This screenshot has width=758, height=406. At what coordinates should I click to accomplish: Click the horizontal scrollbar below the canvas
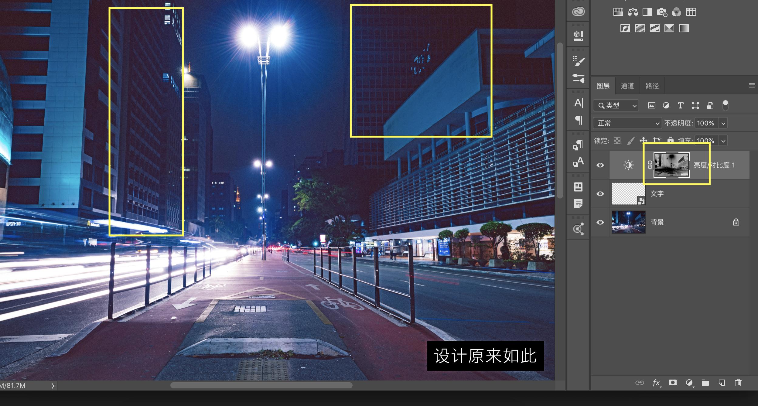coord(261,385)
